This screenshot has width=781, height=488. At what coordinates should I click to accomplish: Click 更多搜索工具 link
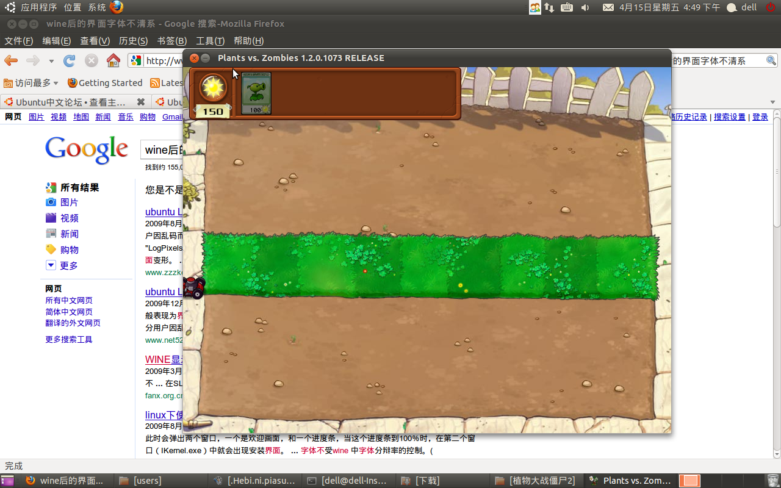pyautogui.click(x=69, y=339)
